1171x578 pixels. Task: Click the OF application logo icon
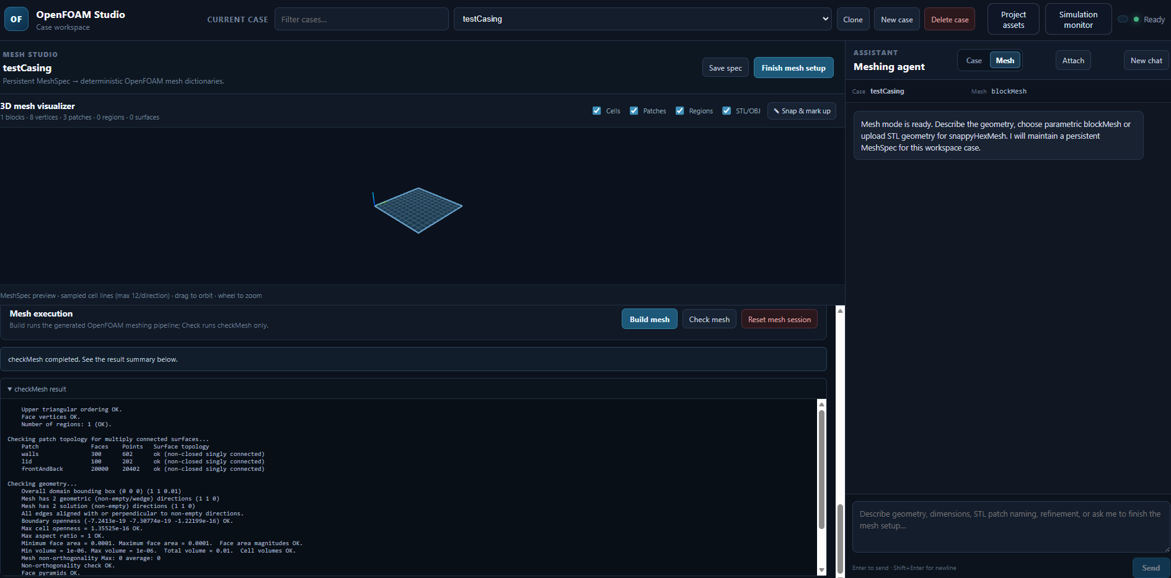pos(16,19)
